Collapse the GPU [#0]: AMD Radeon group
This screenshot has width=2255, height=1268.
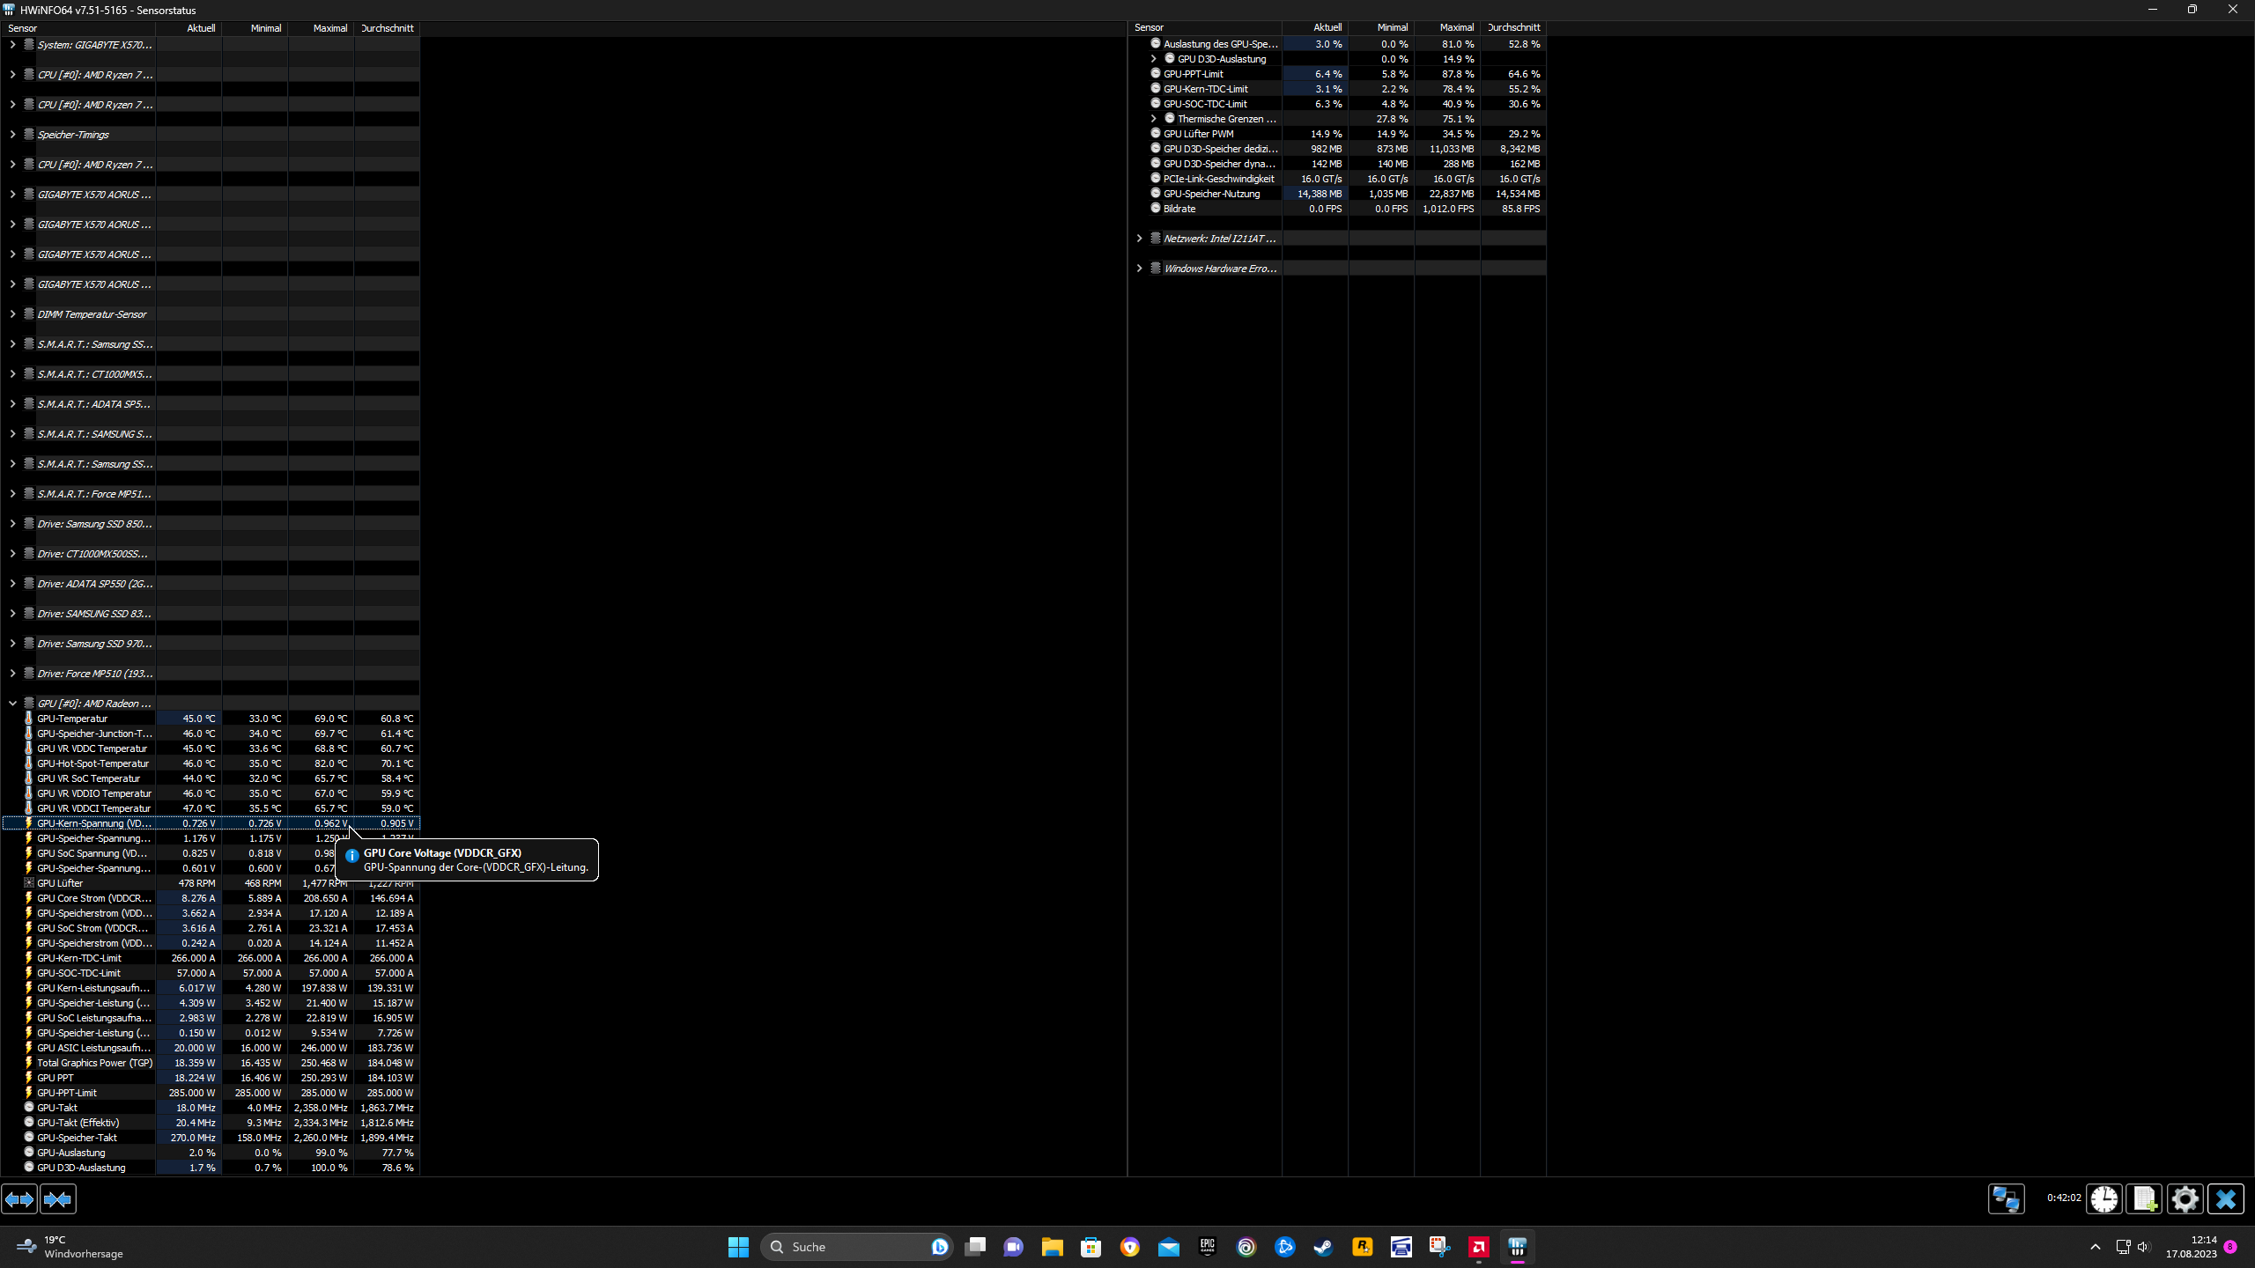(x=12, y=704)
